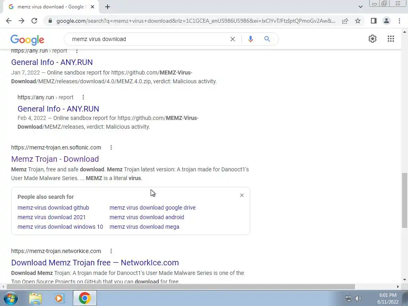This screenshot has width=408, height=306.
Task: Open Windows Explorer from the taskbar
Action: click(35, 298)
